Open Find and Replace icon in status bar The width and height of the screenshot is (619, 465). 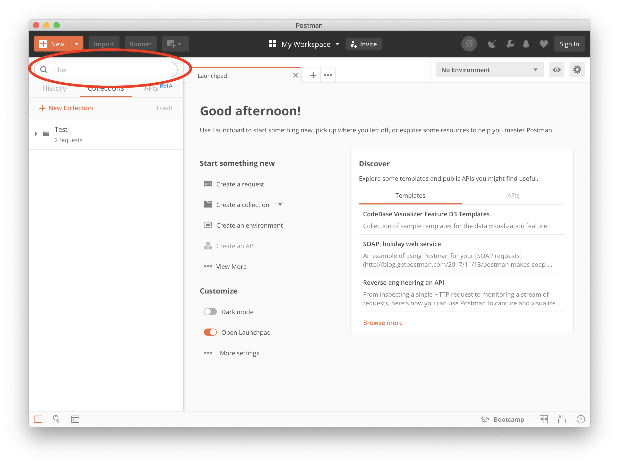(x=56, y=419)
